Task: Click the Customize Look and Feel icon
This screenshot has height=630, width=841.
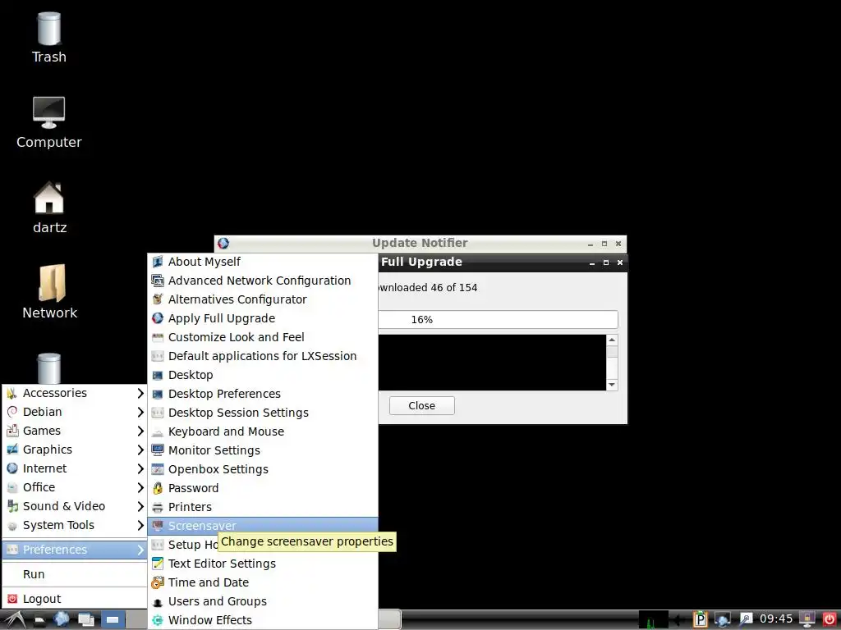Action: 157,337
